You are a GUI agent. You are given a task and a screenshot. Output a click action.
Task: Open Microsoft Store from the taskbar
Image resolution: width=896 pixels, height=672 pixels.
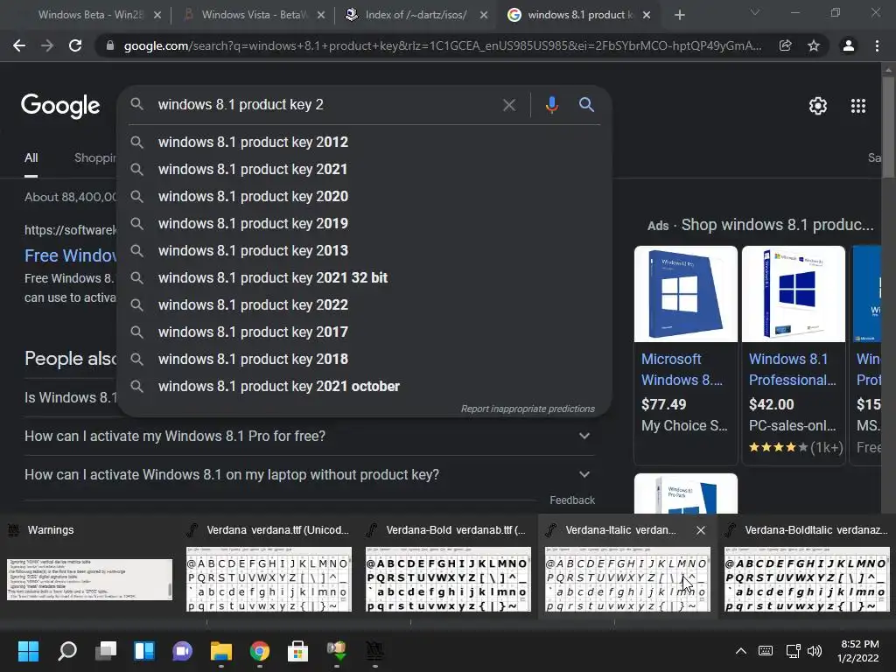click(297, 651)
